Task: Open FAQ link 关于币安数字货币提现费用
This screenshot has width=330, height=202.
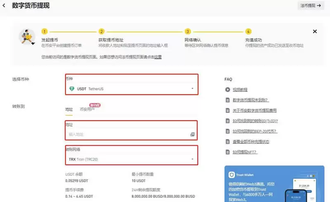Action: (x=255, y=110)
